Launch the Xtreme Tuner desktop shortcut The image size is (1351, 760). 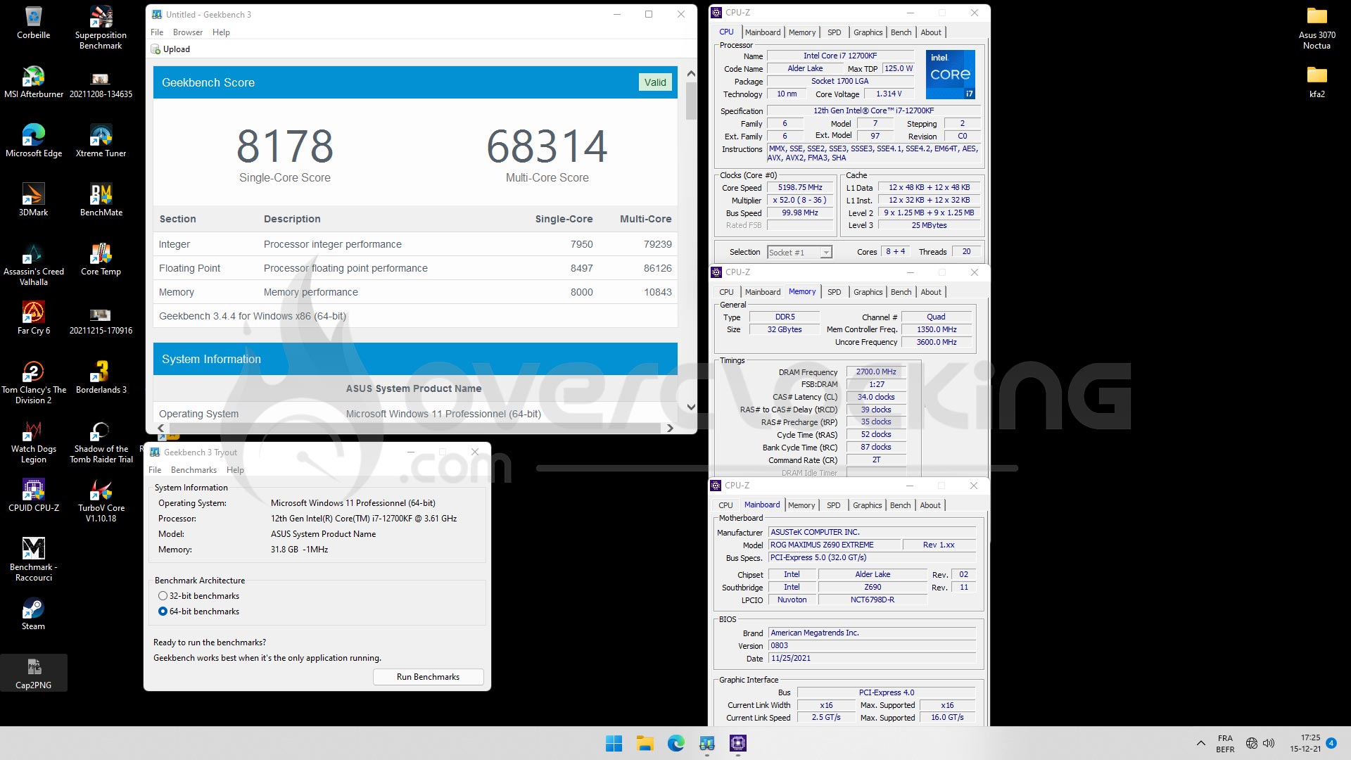click(101, 141)
